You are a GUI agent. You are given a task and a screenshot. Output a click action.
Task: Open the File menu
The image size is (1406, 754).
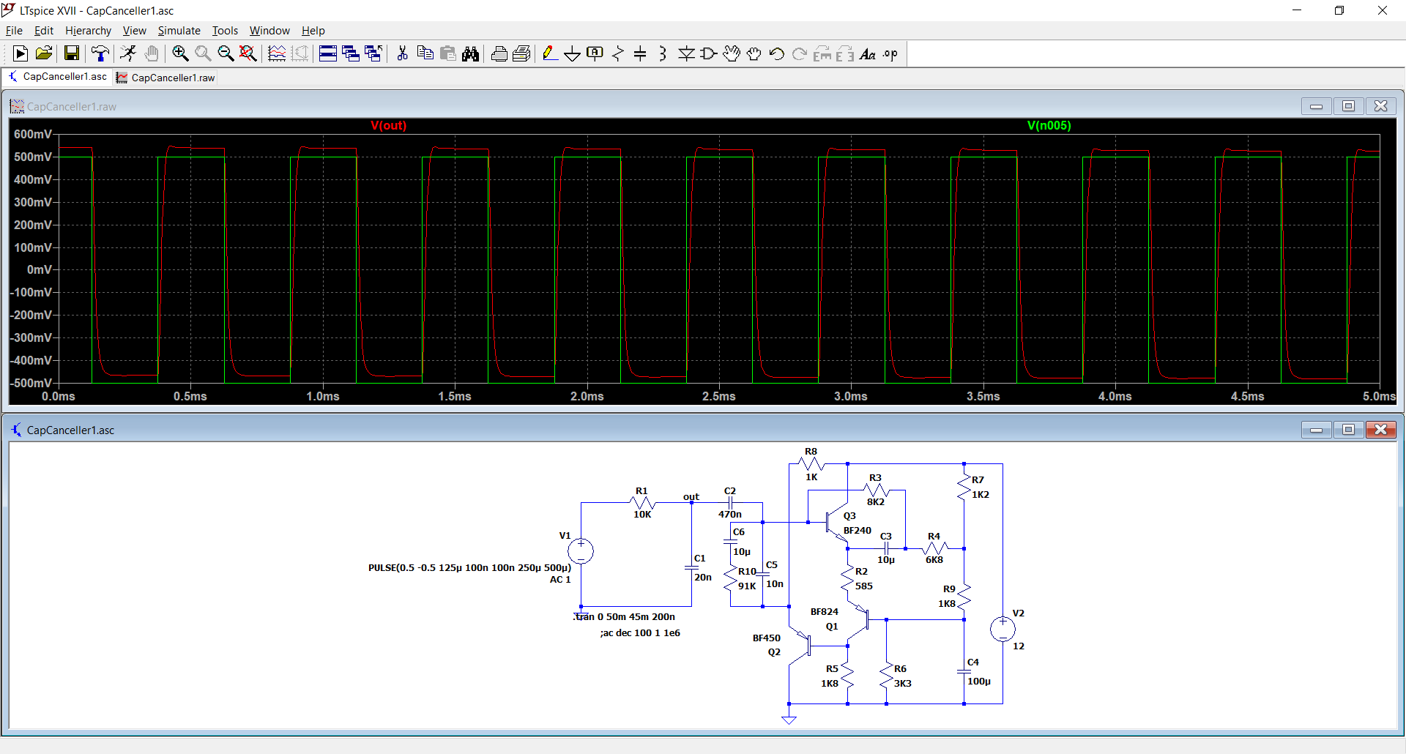14,31
